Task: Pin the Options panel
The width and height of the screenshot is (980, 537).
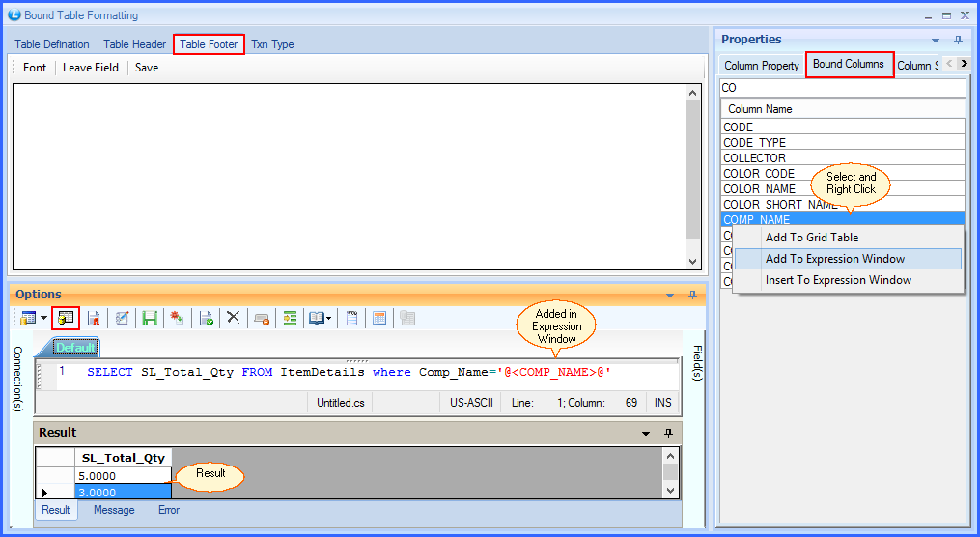Action: click(692, 295)
